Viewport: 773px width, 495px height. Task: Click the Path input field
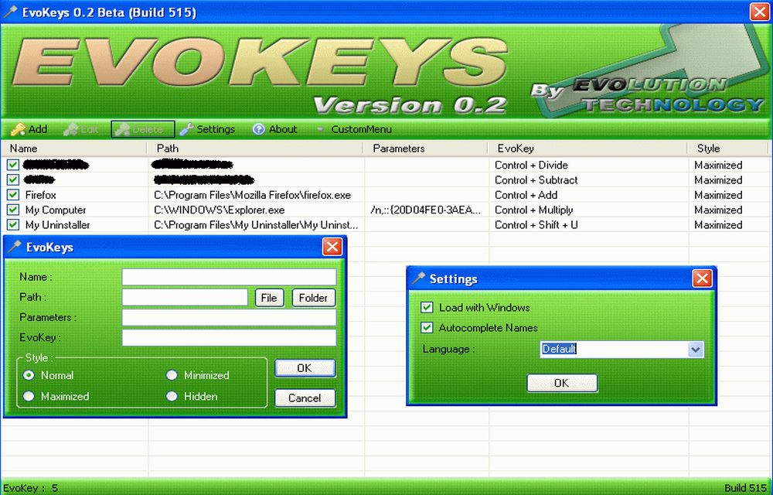(185, 297)
